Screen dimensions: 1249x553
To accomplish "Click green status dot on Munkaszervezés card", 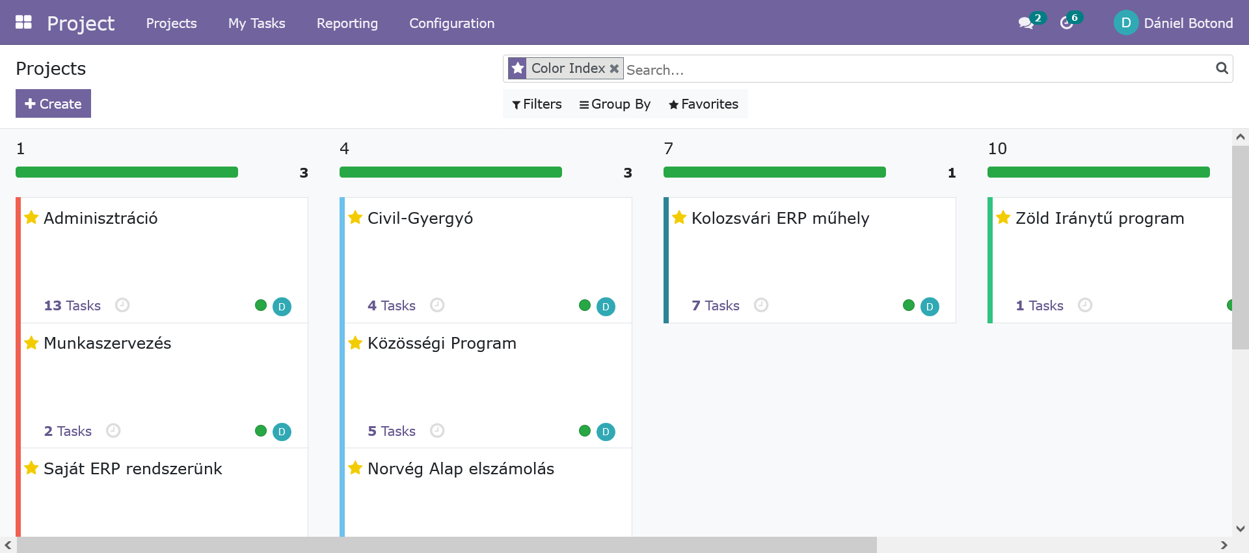I will [261, 431].
